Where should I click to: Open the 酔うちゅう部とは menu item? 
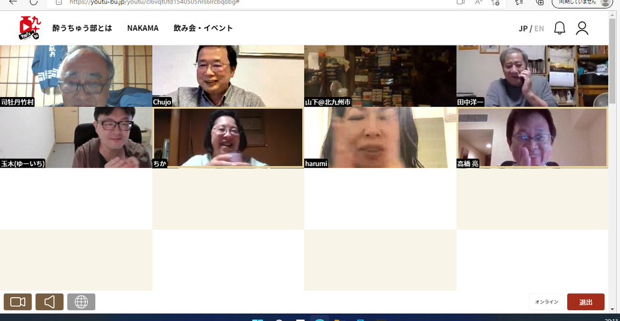point(82,28)
